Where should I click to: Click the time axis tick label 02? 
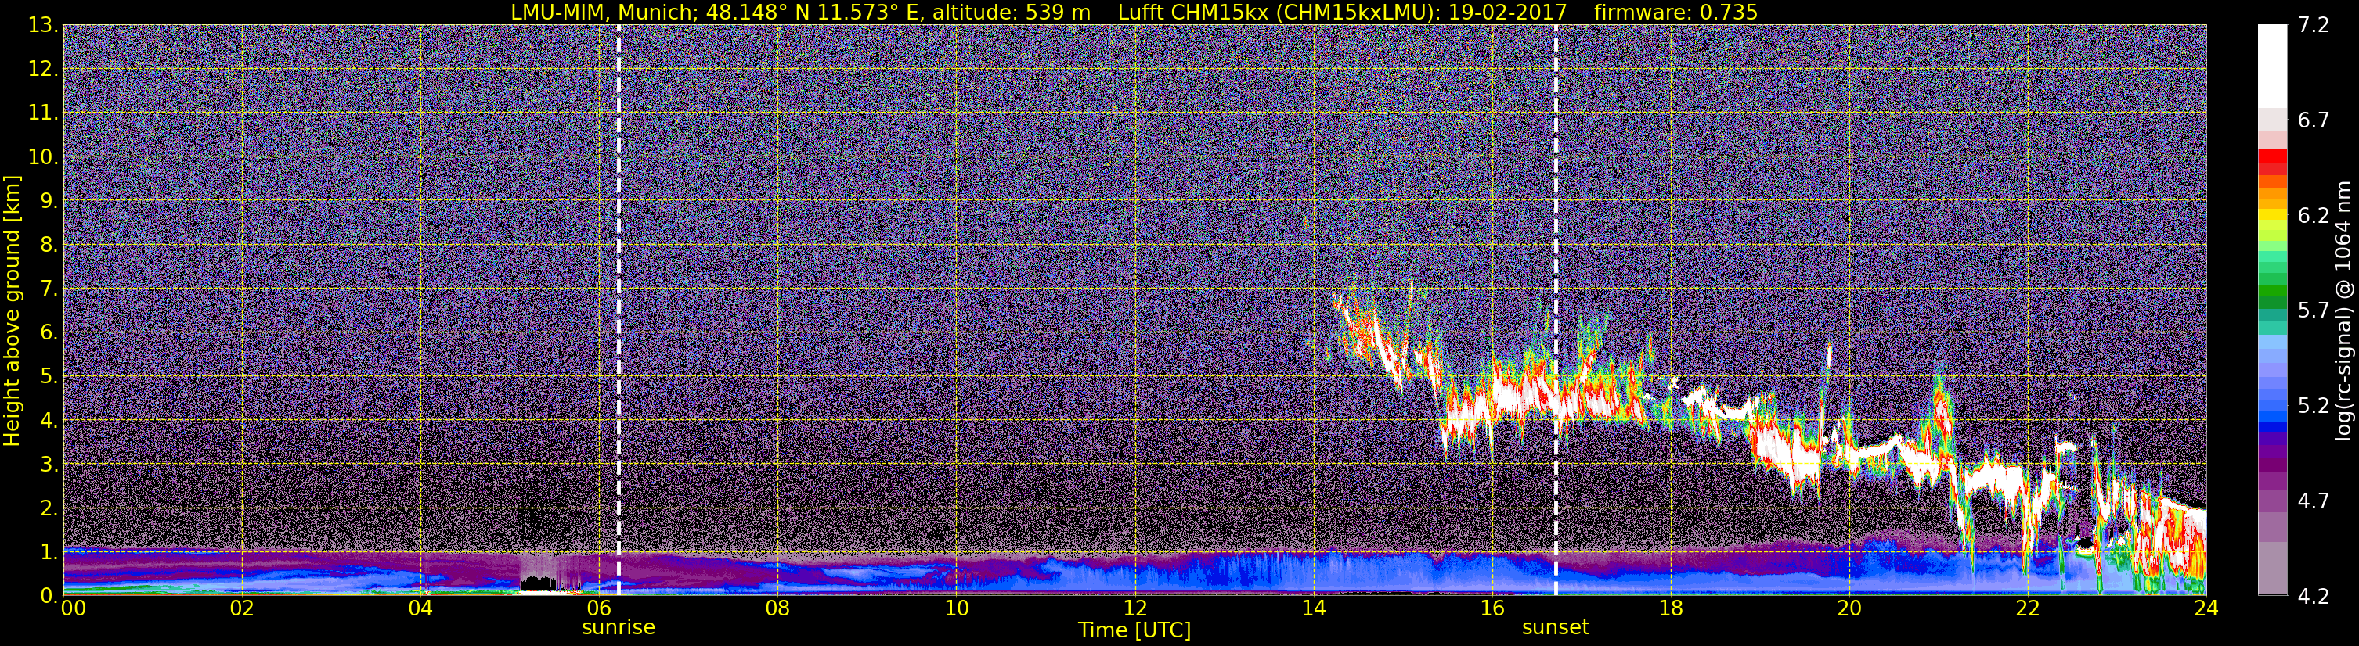point(241,609)
